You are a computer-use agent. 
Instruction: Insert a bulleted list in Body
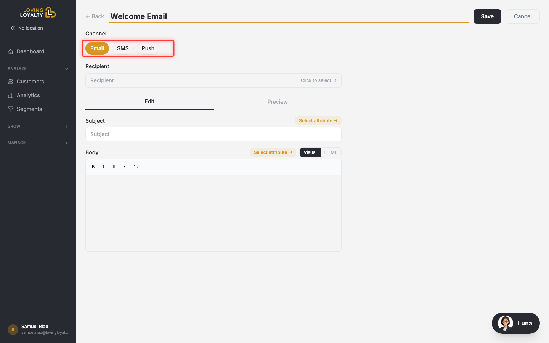click(124, 167)
